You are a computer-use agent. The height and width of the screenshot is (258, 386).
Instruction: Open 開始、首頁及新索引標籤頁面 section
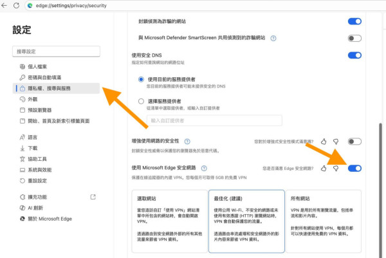click(x=56, y=120)
